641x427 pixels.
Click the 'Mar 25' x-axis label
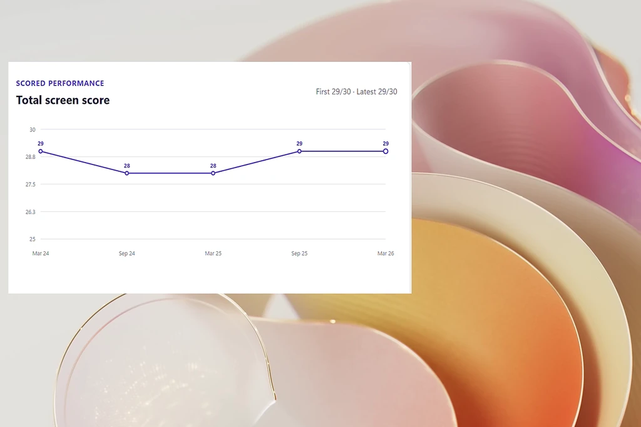click(x=213, y=253)
